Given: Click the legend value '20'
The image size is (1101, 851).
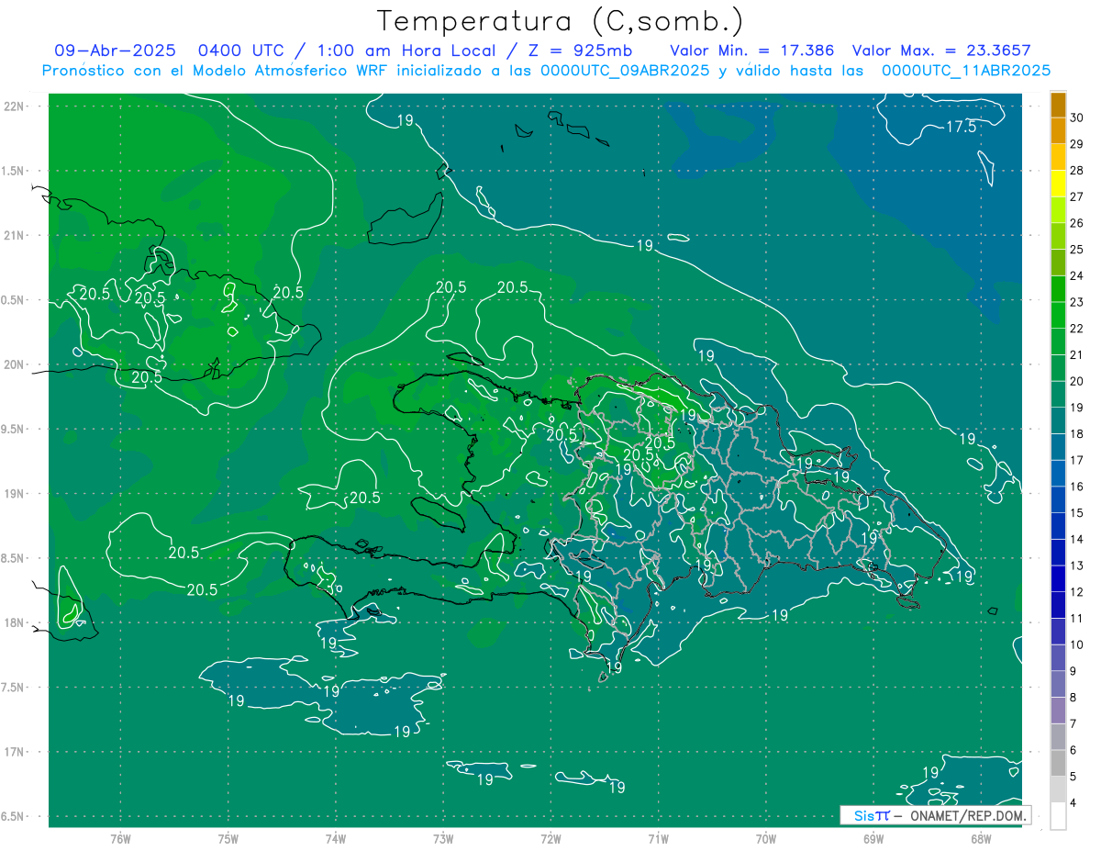Looking at the screenshot, I should tap(1077, 381).
